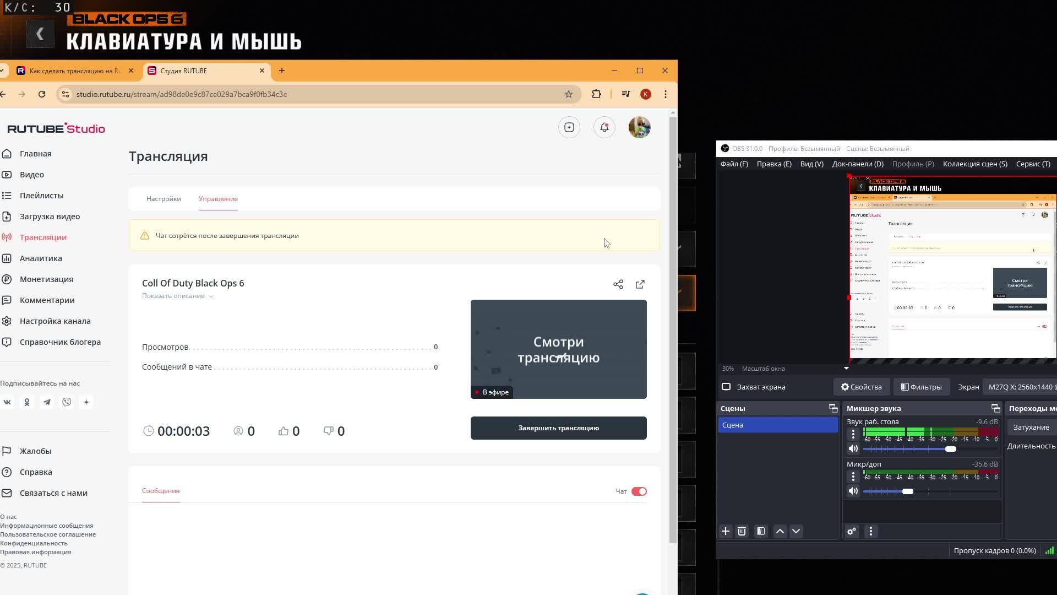Click Завершить трансляцию button
This screenshot has width=1057, height=595.
pyautogui.click(x=558, y=428)
